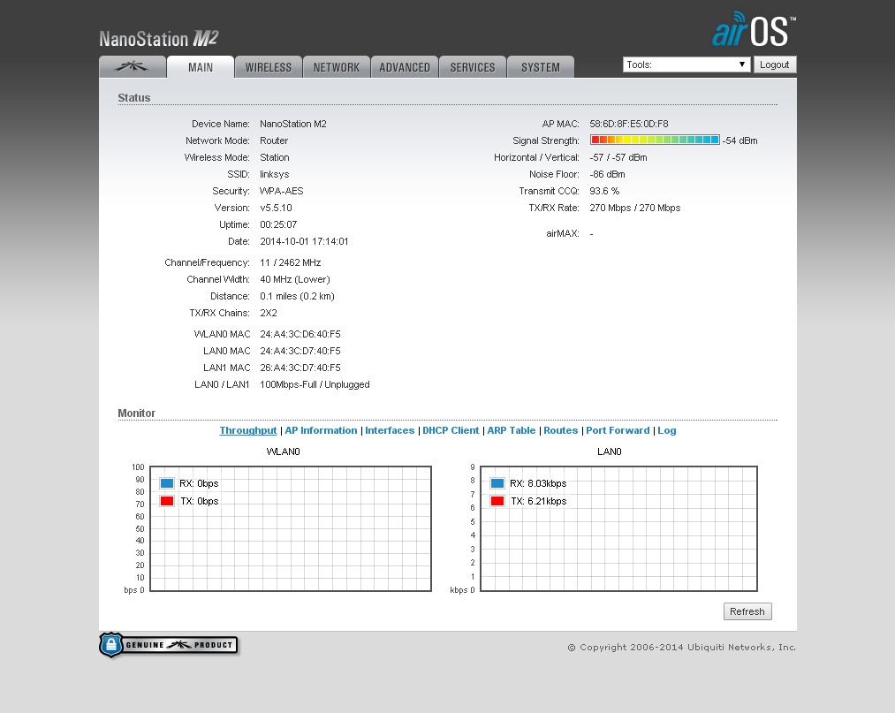Click the Status section heading

tap(134, 97)
